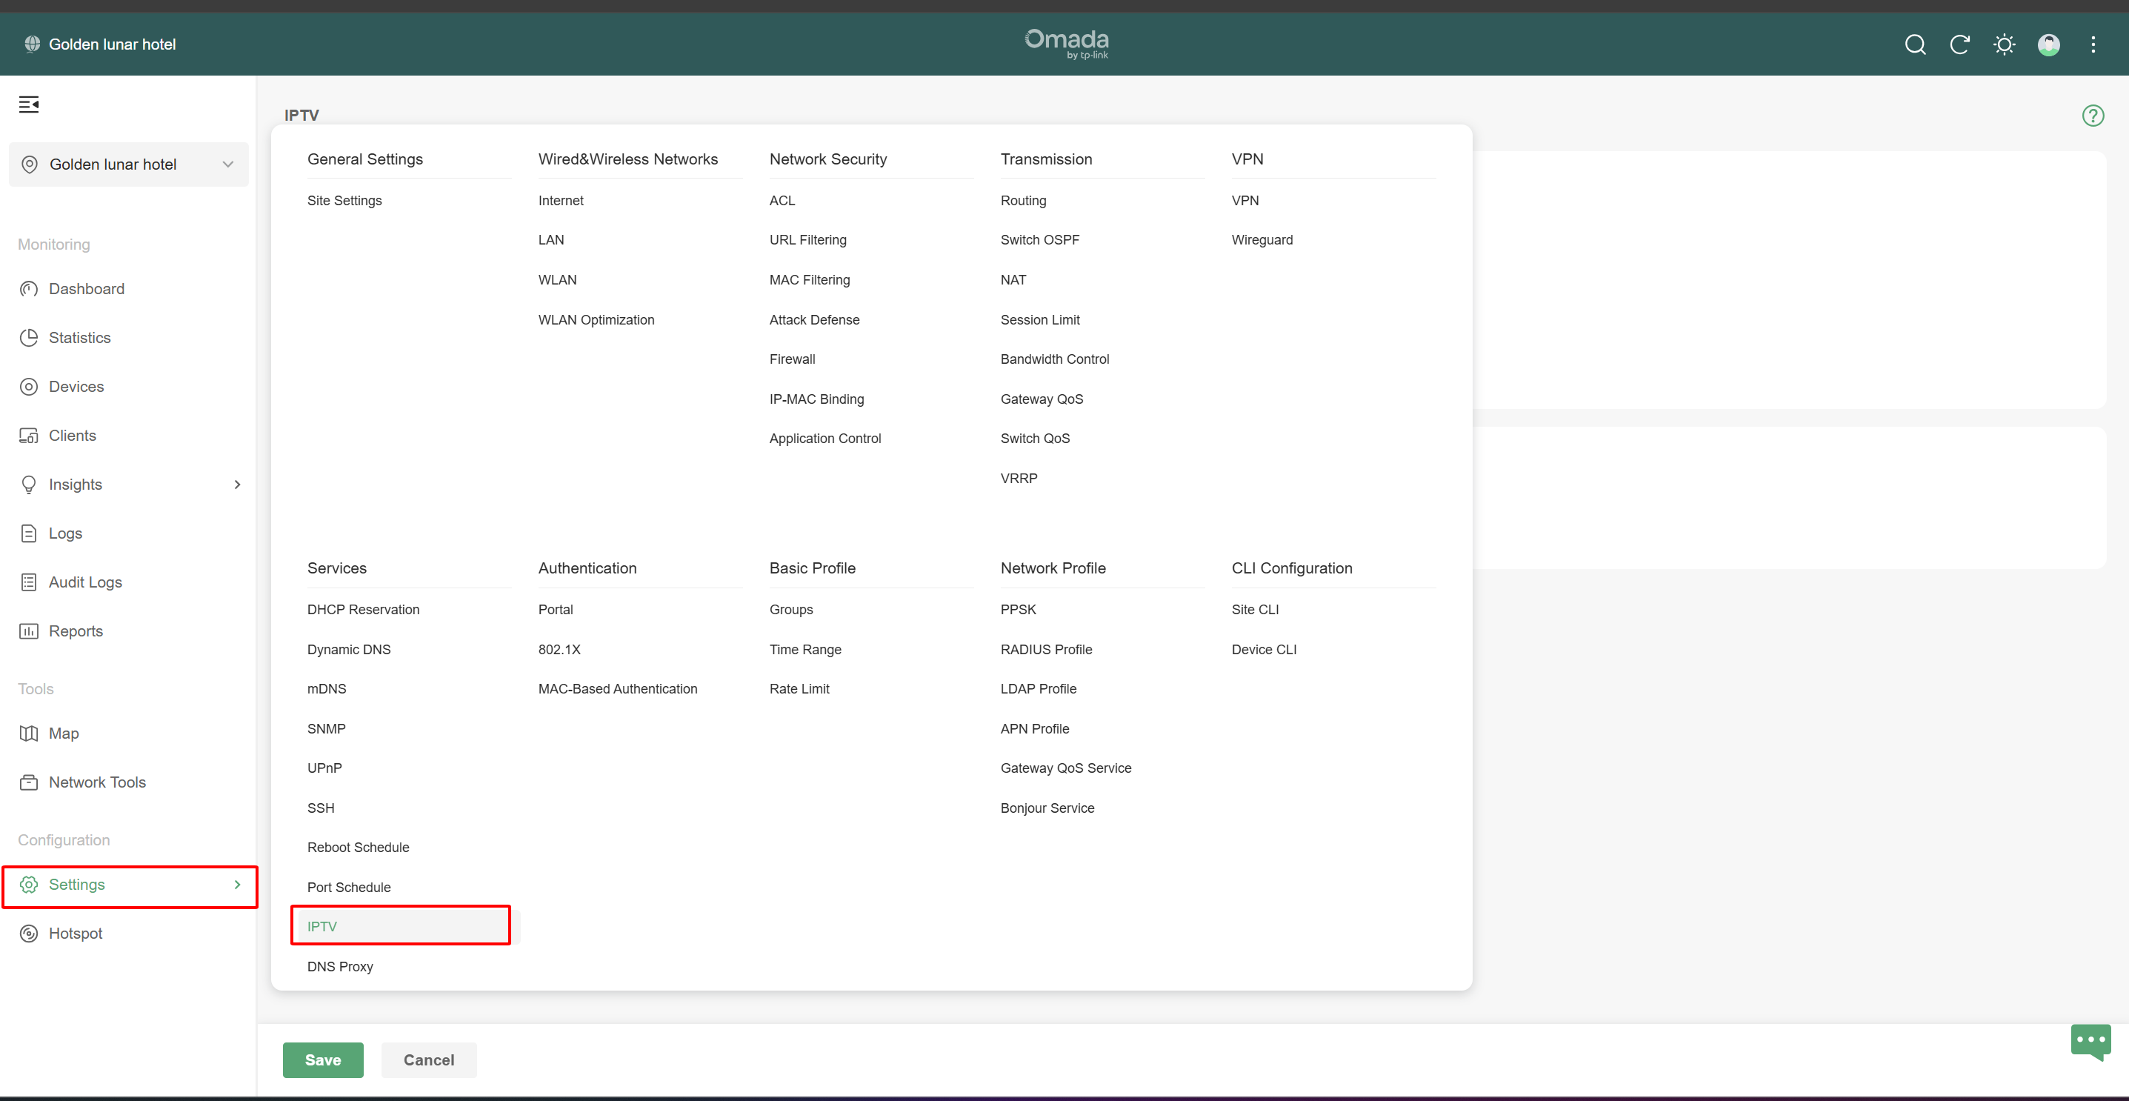Go to Attack Defense

(814, 320)
